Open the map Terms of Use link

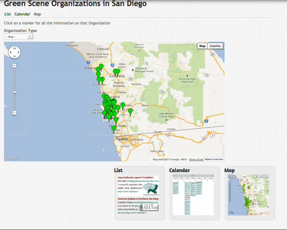pos(196,159)
